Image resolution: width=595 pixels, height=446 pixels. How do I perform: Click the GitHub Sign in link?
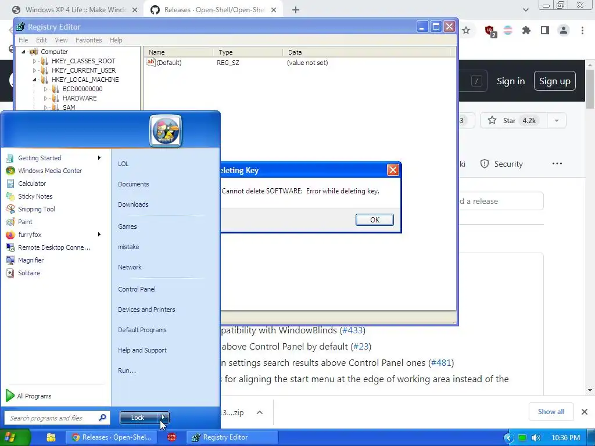pyautogui.click(x=511, y=81)
